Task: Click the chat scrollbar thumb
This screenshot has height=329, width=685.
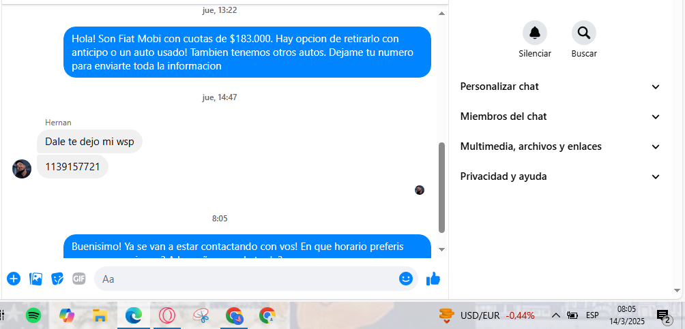Action: click(x=441, y=187)
